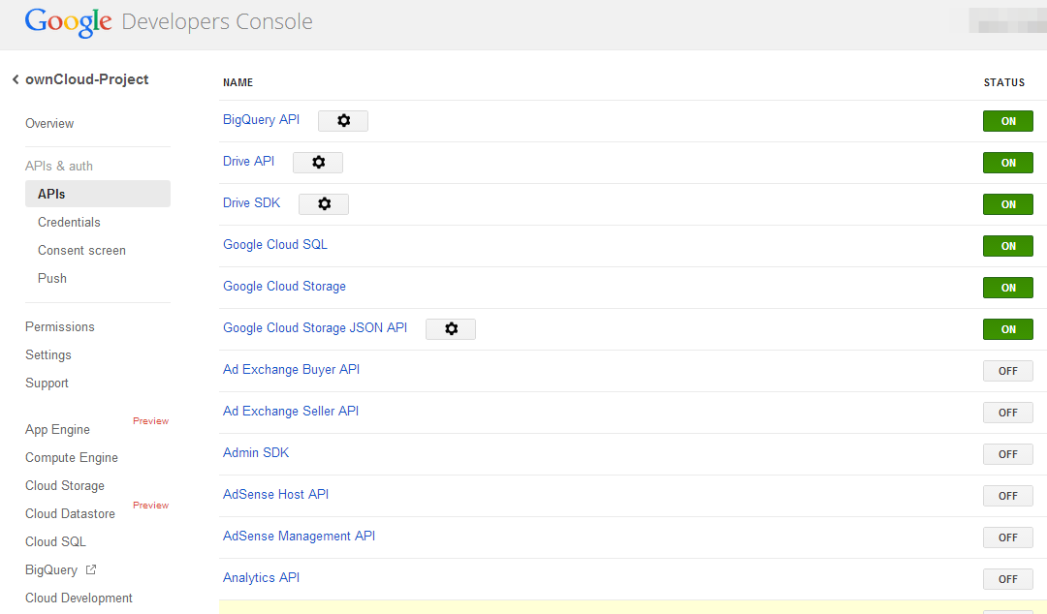Open App Engine section

point(57,430)
